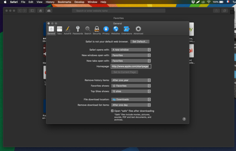Click the Share toolbar icon

(x=217, y=11)
